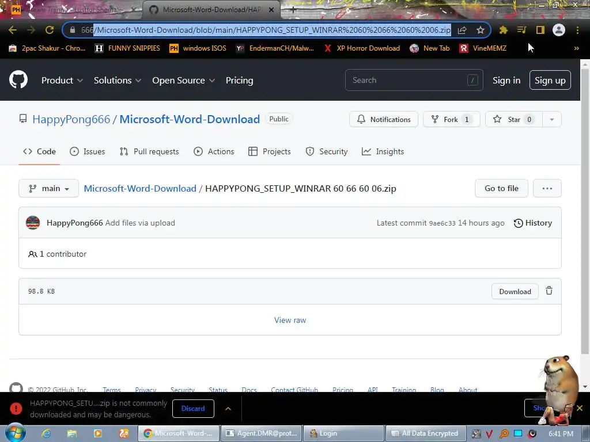Click the HappyPong666 commit avatar

pyautogui.click(x=33, y=223)
